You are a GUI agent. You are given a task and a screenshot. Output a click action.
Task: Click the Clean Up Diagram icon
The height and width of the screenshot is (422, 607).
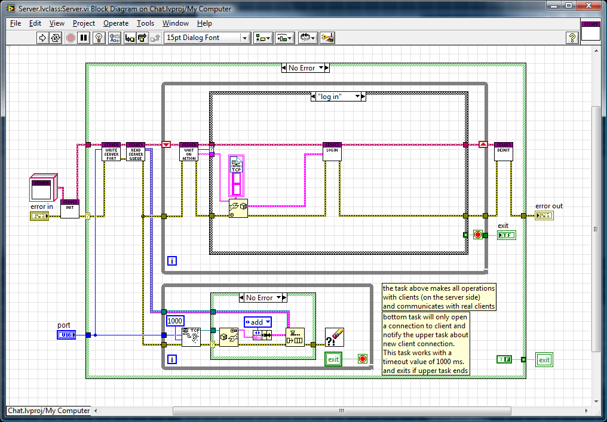(x=326, y=38)
